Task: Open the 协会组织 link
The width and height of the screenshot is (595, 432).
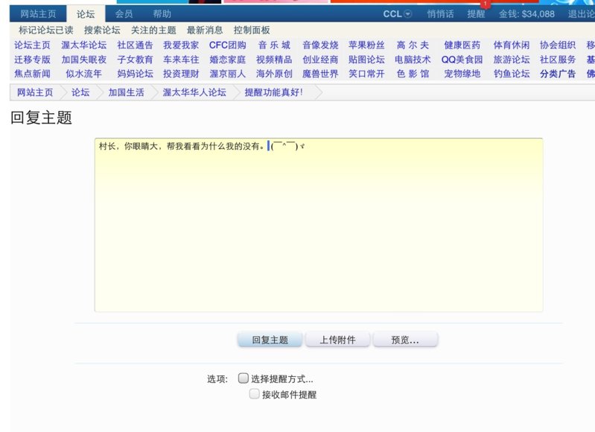Action: [558, 45]
